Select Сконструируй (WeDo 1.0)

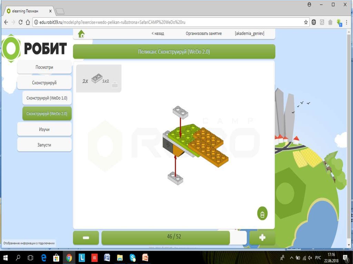point(47,98)
